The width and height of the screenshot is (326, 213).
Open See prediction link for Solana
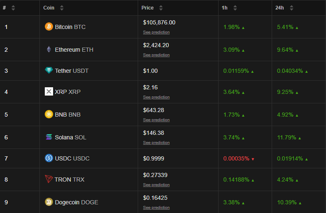tap(156, 143)
